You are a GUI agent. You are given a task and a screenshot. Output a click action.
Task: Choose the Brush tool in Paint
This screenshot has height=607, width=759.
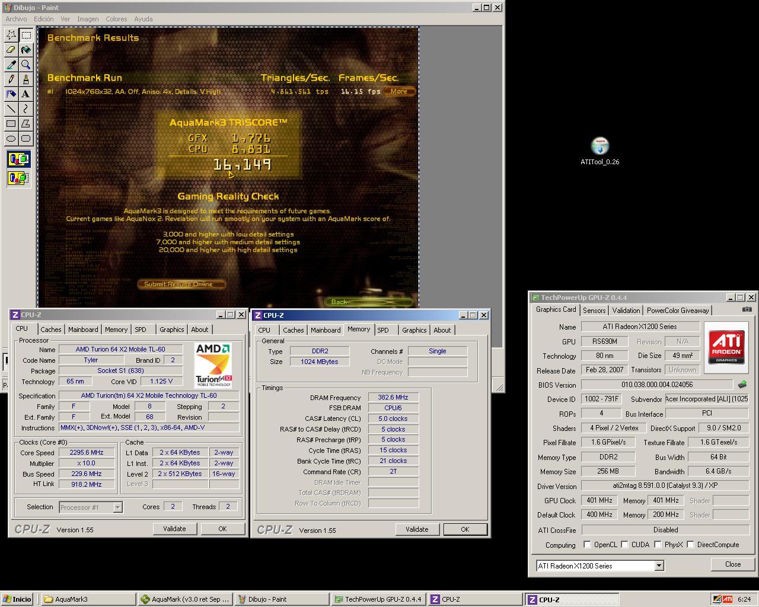click(x=26, y=79)
